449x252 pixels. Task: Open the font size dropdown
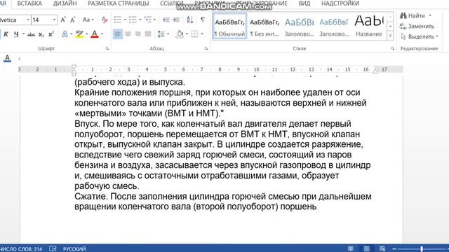point(54,20)
